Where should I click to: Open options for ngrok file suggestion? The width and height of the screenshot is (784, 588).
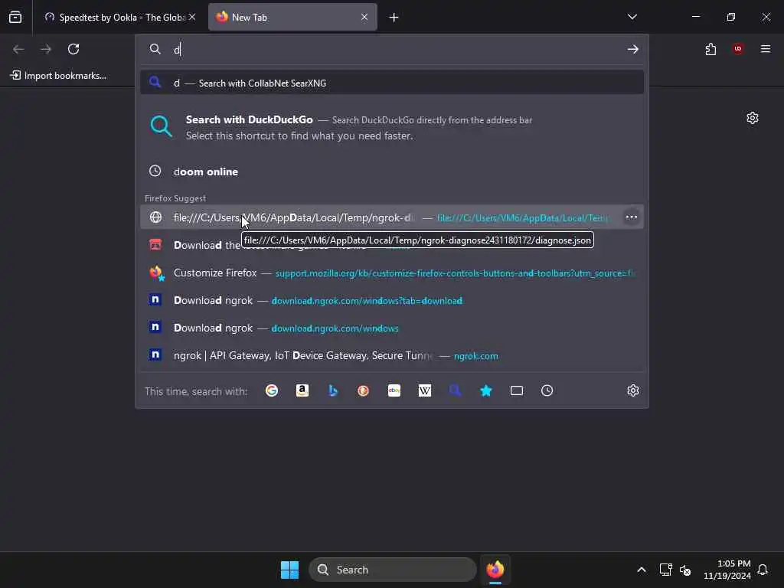coord(632,217)
